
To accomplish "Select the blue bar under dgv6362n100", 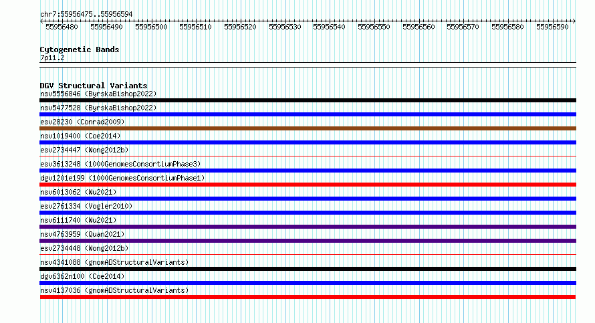I will click(x=308, y=283).
